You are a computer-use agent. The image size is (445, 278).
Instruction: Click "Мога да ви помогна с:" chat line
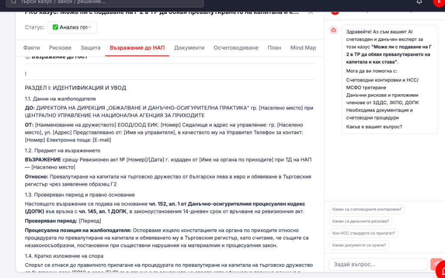(x=372, y=71)
